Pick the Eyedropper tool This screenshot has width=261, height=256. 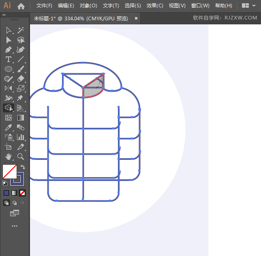(x=9, y=127)
